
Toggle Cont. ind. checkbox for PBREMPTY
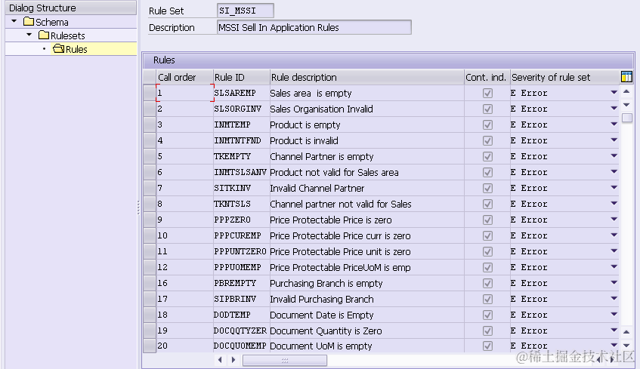(x=487, y=283)
